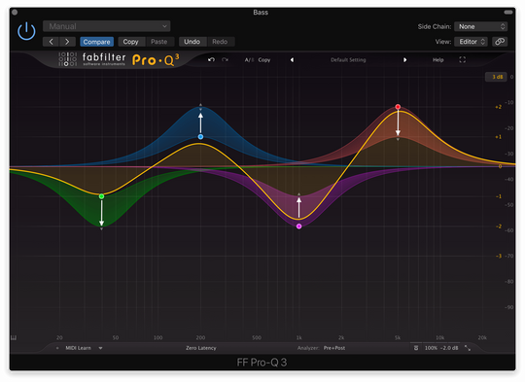
Task: Click the Redo button
Action: 220,42
